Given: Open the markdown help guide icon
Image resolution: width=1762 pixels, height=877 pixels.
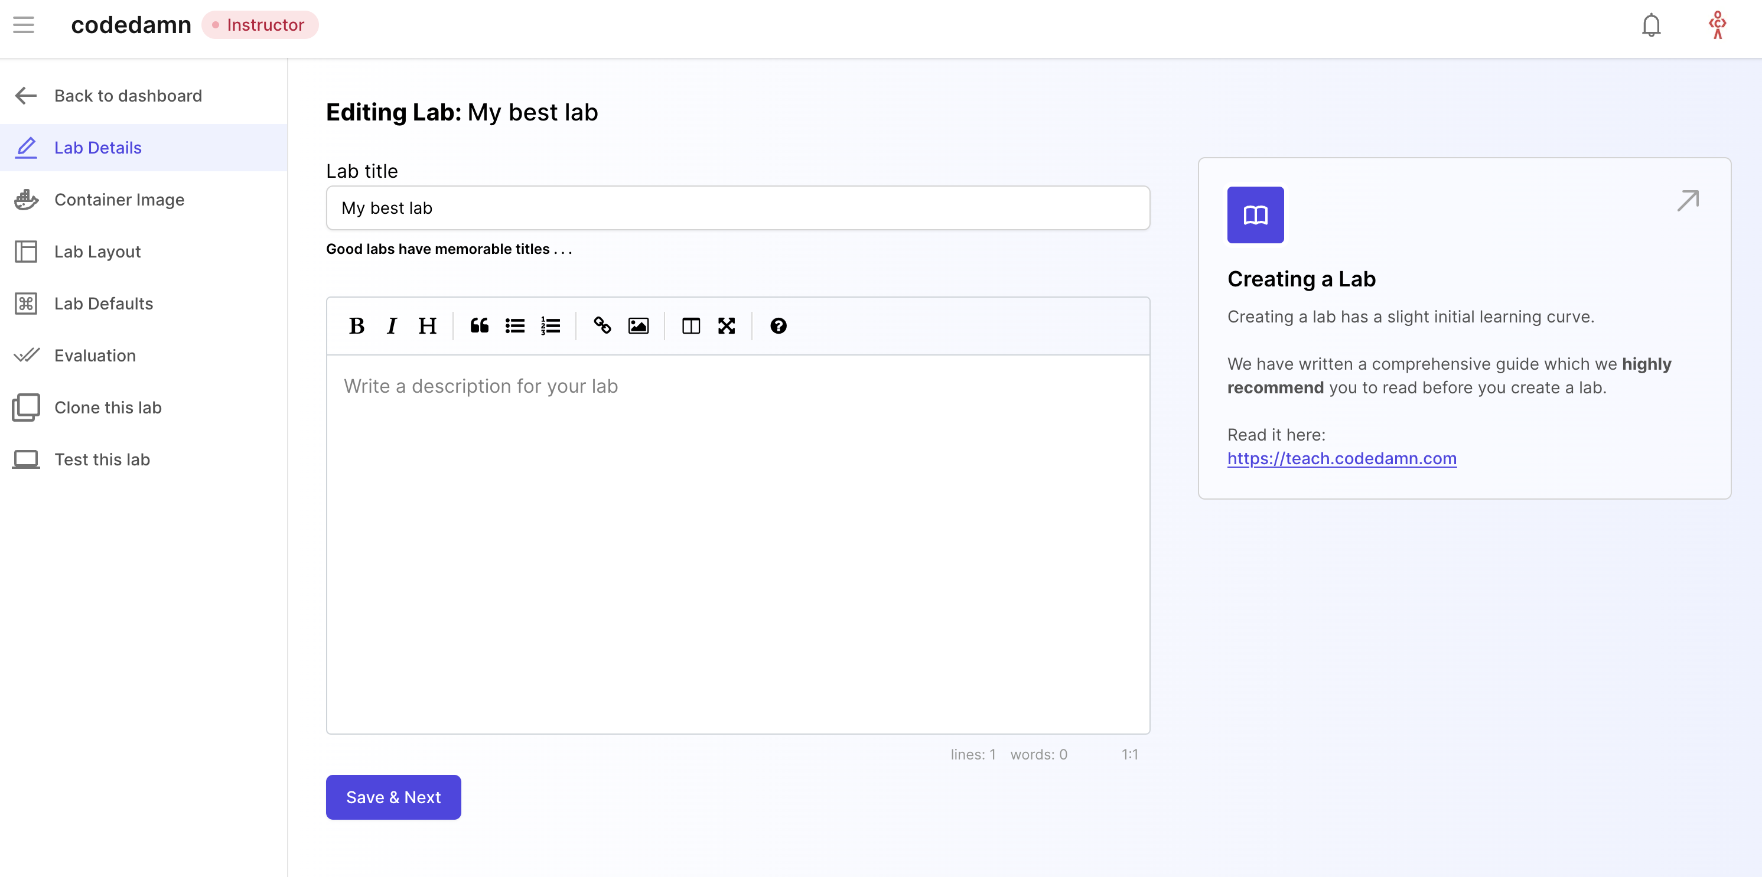Looking at the screenshot, I should tap(778, 325).
